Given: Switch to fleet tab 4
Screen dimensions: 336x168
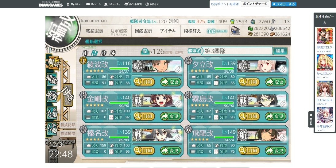Looking at the screenshot, I should tap(113, 53).
